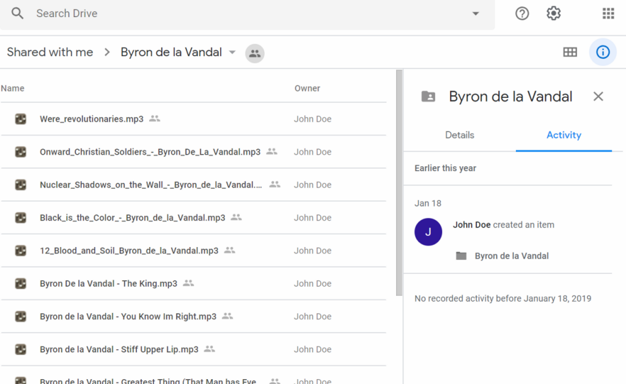
Task: Click John Doe owner of The King.mp3
Action: [x=312, y=283]
